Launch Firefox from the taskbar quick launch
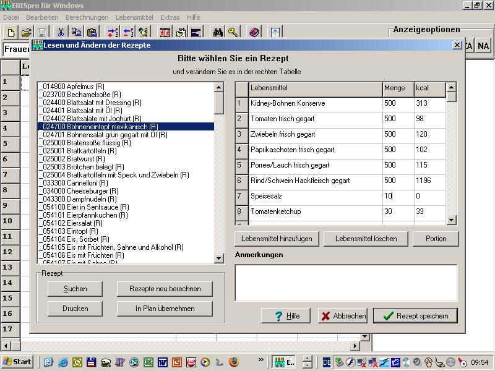The width and height of the screenshot is (495, 371). click(x=234, y=362)
